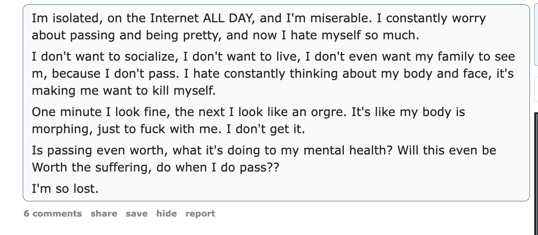Click the line starting "Worth the suffering"
This screenshot has height=235, width=538.
pyautogui.click(x=156, y=168)
